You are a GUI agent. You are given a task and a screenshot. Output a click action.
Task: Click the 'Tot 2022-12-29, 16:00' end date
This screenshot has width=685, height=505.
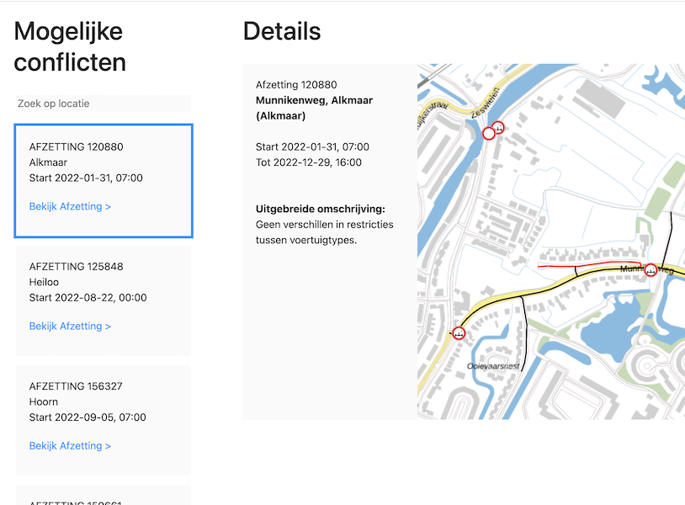[x=309, y=162]
